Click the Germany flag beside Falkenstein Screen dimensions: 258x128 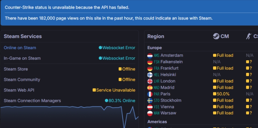pyautogui.click(x=150, y=62)
